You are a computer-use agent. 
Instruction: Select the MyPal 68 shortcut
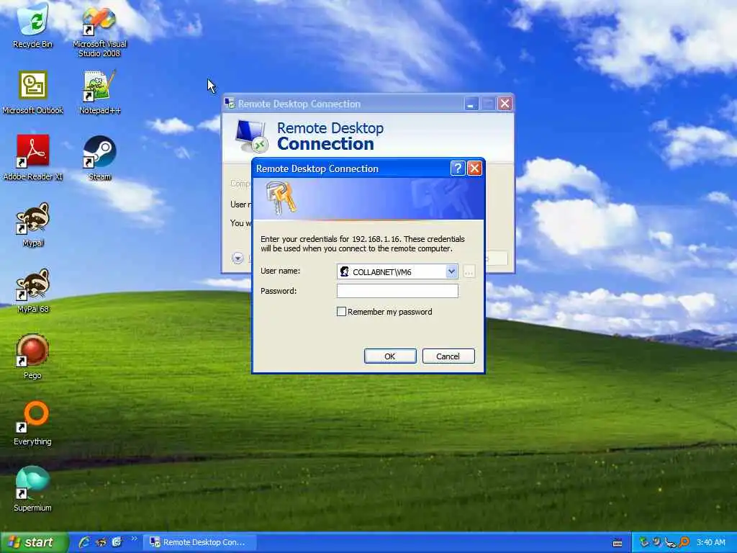point(32,291)
